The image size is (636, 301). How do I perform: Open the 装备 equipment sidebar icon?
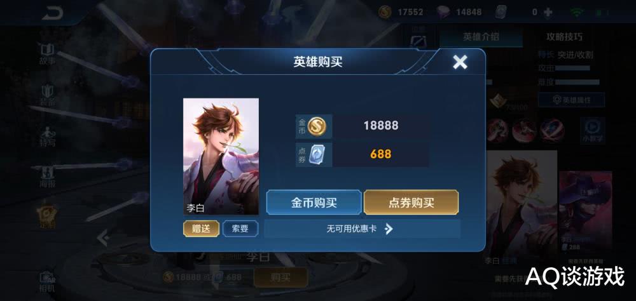tap(48, 96)
